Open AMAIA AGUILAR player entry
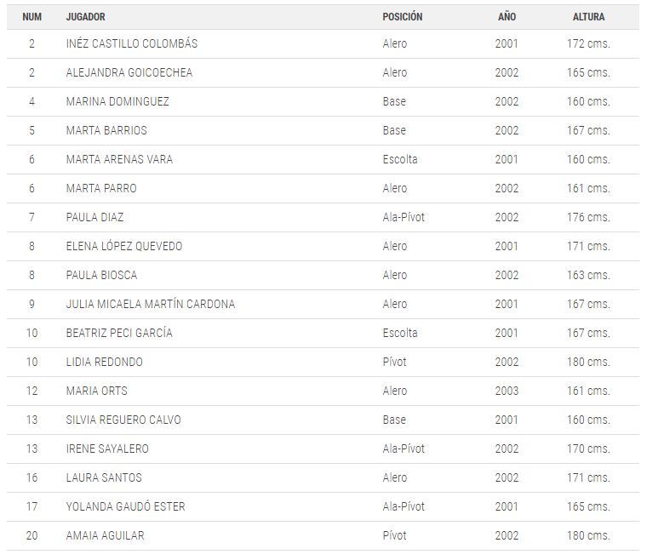 pos(106,535)
